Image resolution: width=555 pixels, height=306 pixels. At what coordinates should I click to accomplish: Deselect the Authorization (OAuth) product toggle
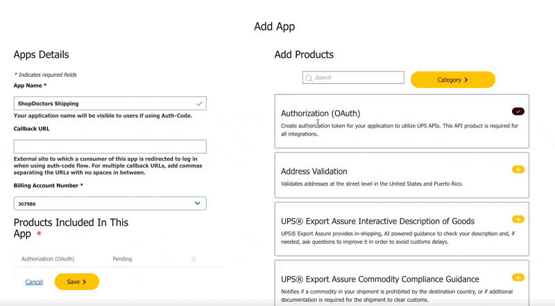518,111
